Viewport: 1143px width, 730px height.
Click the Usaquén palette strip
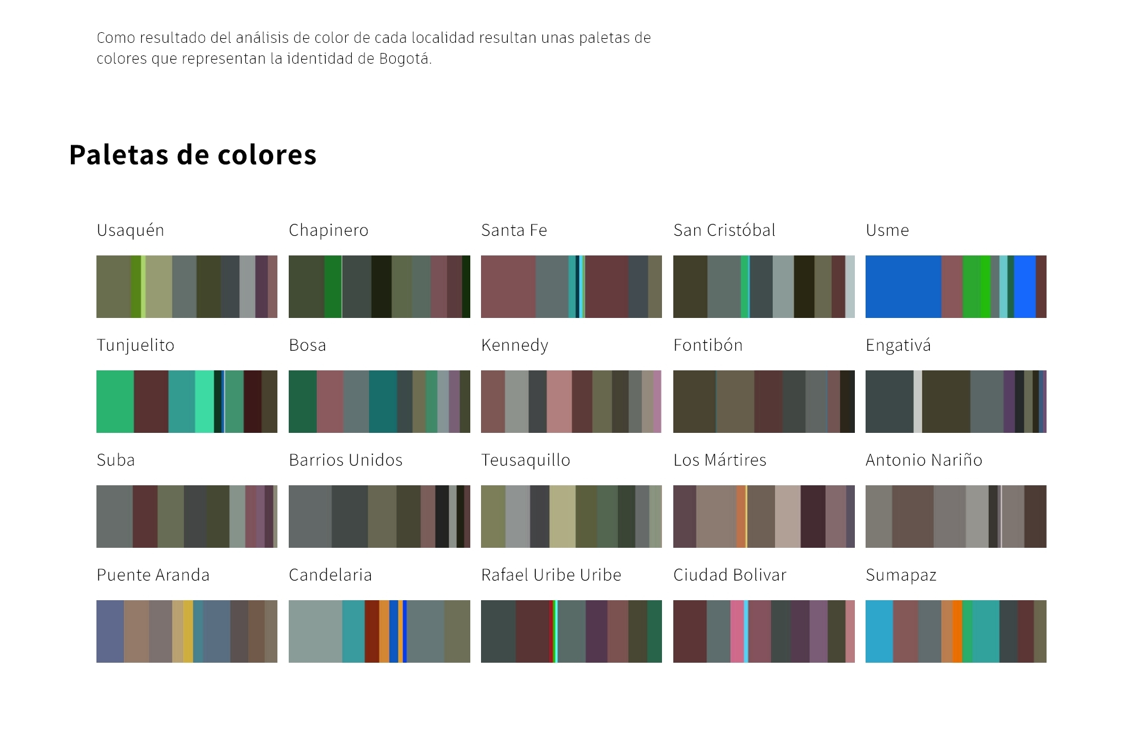click(187, 286)
